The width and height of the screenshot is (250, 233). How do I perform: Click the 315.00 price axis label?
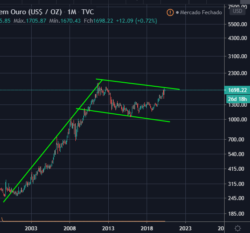pos(236,184)
